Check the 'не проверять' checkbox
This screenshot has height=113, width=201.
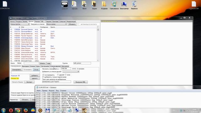[x=43, y=75]
